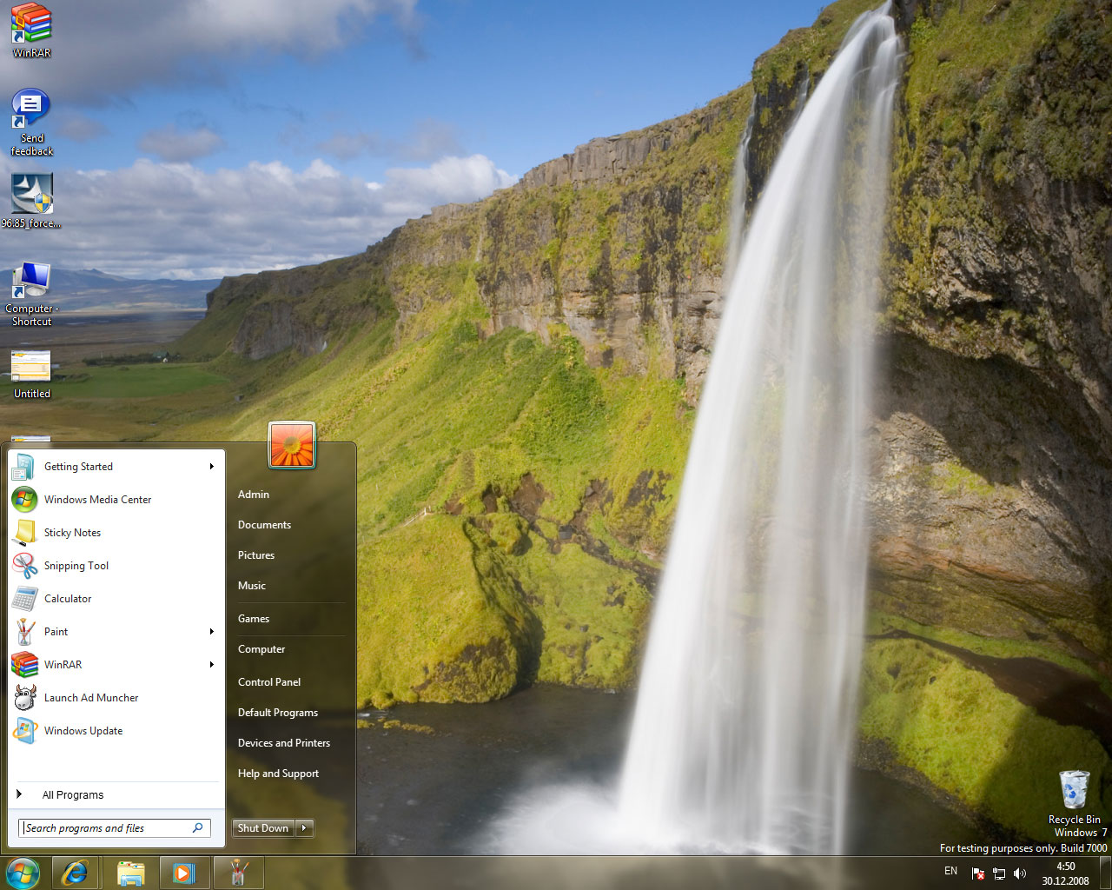1112x890 pixels.
Task: Launch Sticky Notes from text label
Action: (x=73, y=533)
